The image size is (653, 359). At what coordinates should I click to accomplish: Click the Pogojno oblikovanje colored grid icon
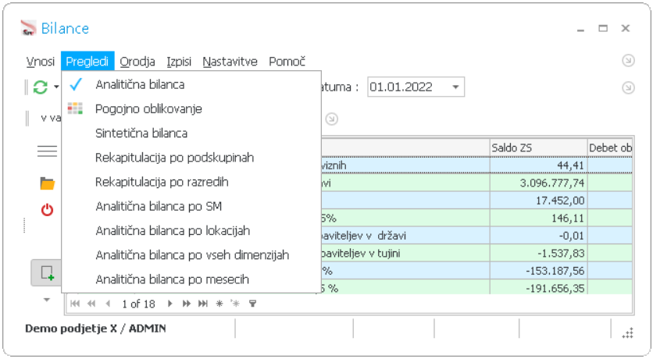tap(76, 108)
